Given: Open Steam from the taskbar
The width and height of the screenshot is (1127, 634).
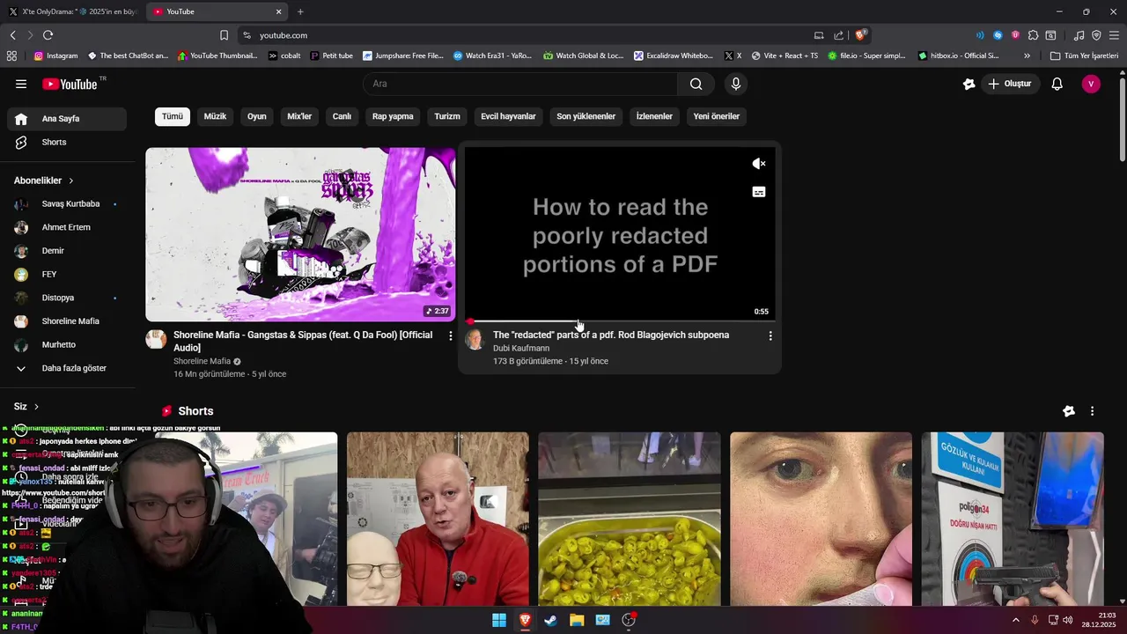Looking at the screenshot, I should pyautogui.click(x=550, y=620).
